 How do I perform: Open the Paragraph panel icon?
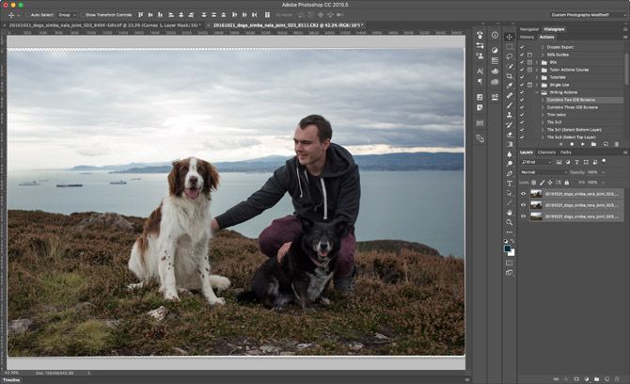(x=480, y=82)
